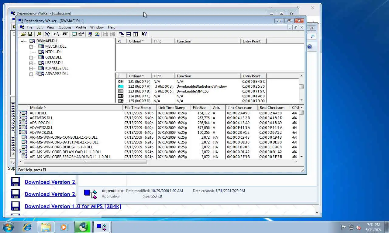Click the Download Version 1.0 for MIPS link
Viewport: 389px width, 233px height.
click(73, 206)
